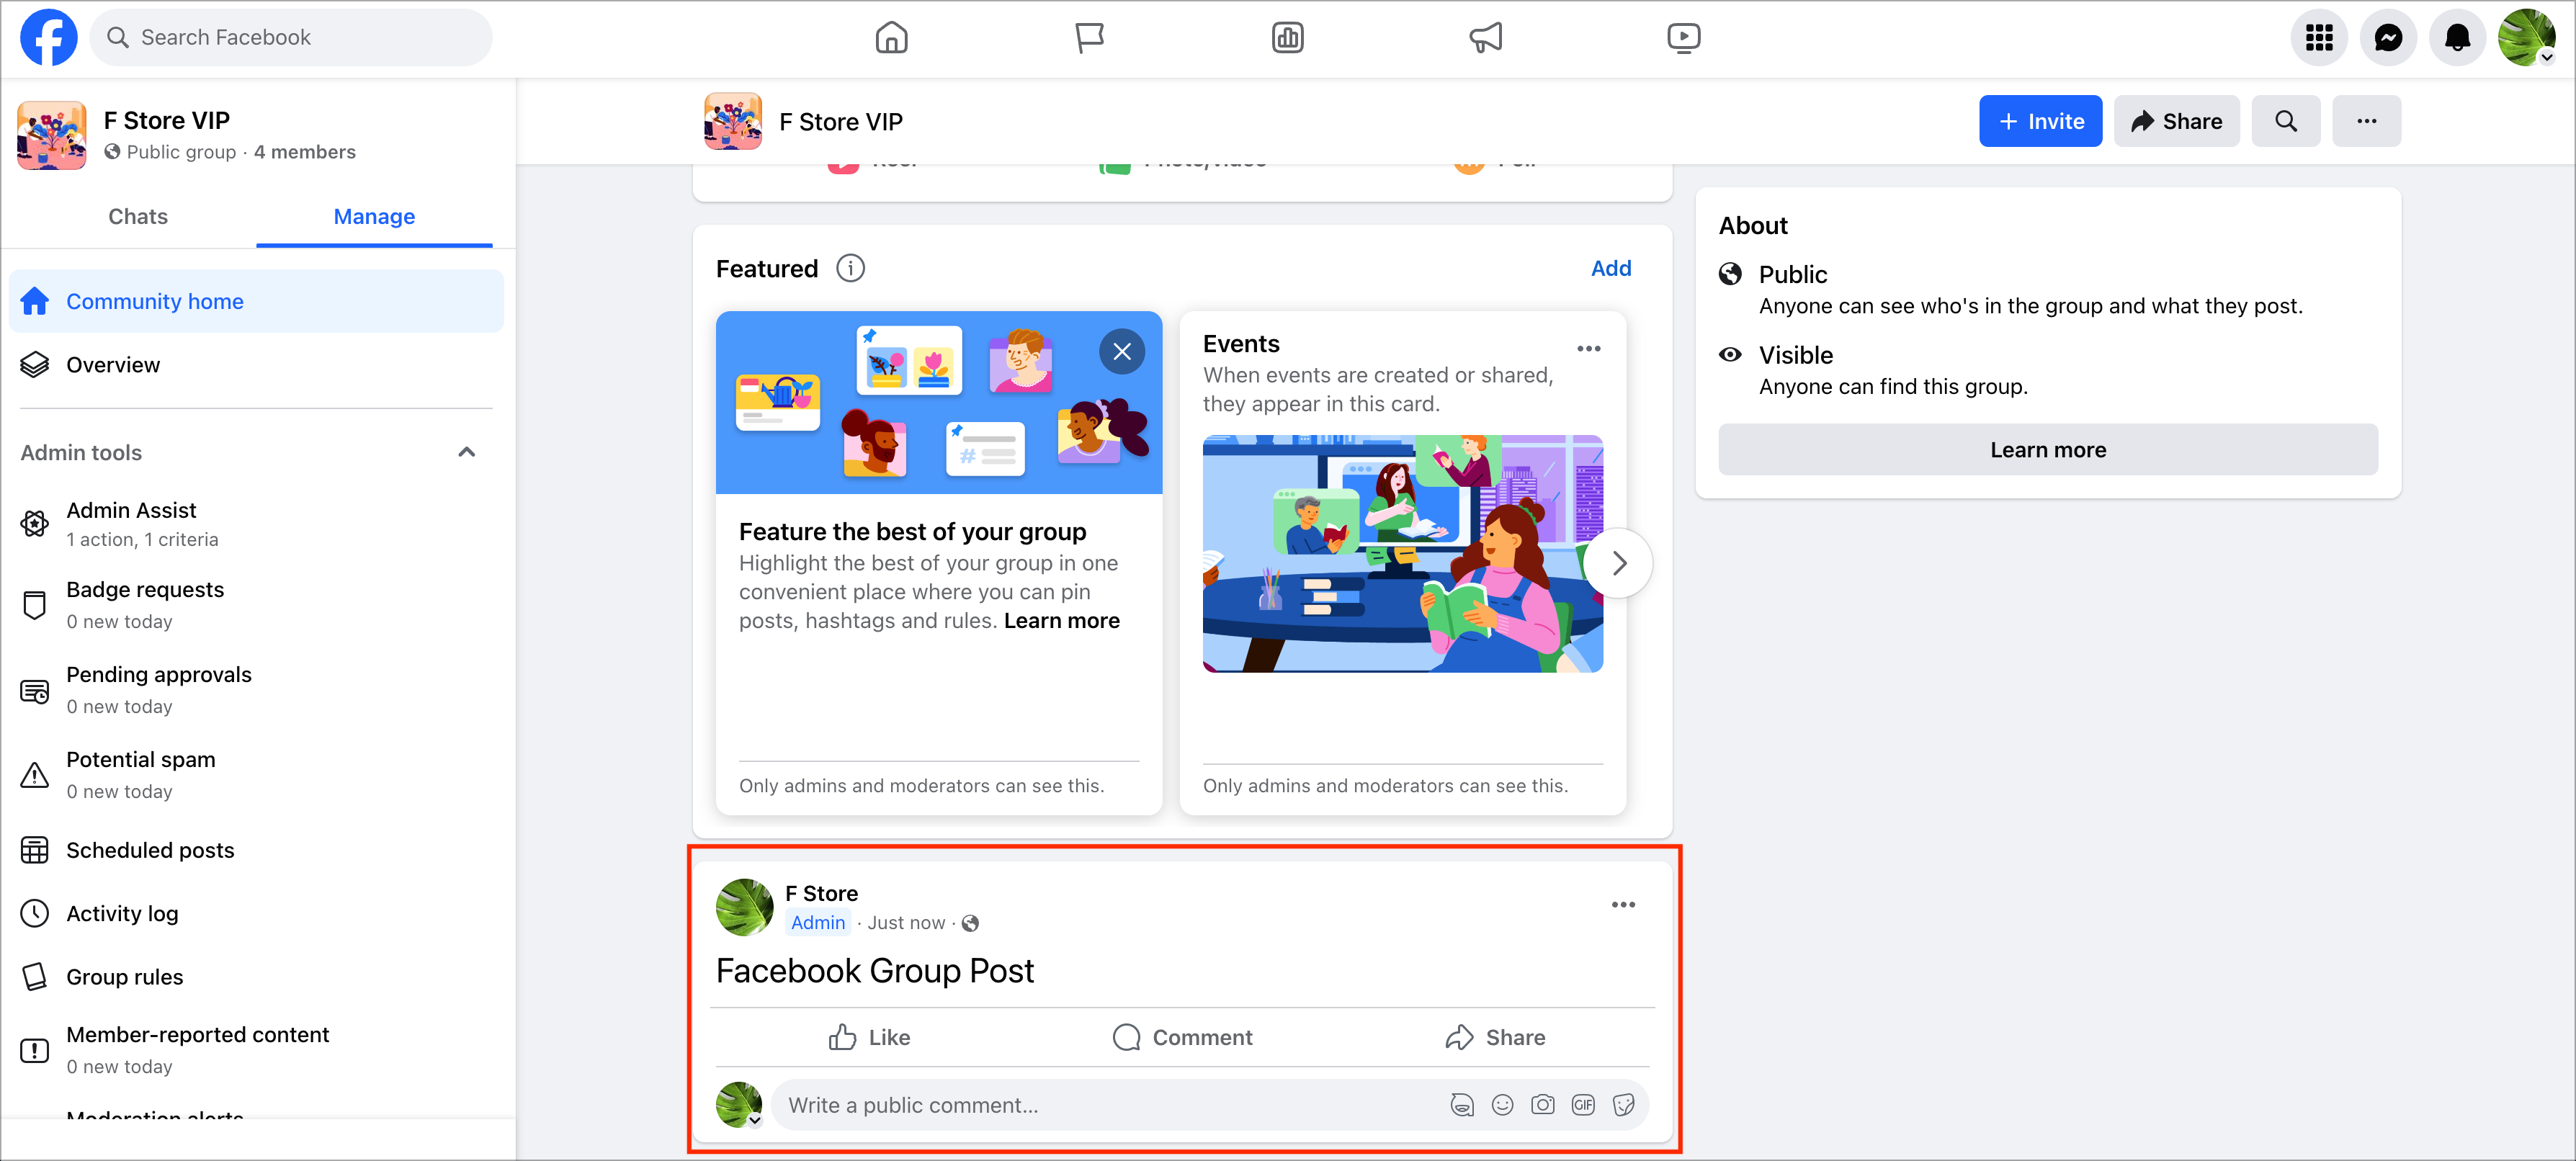The height and width of the screenshot is (1161, 2576).
Task: Click the Facebook logo
Action: 49,37
